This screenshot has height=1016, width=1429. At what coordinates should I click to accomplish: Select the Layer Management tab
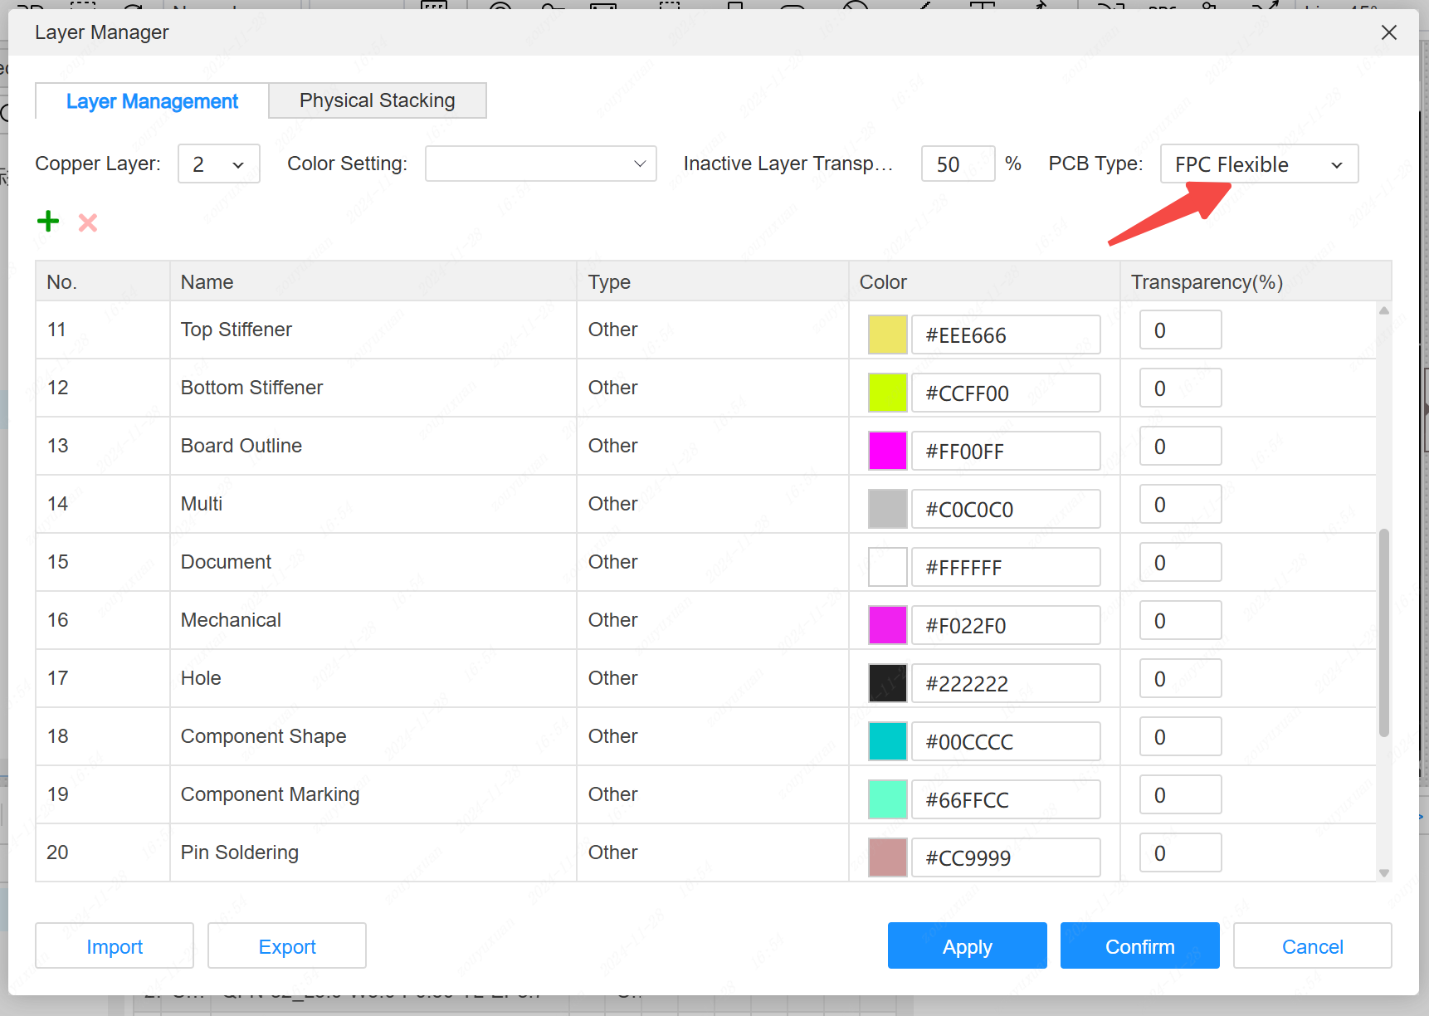[152, 101]
